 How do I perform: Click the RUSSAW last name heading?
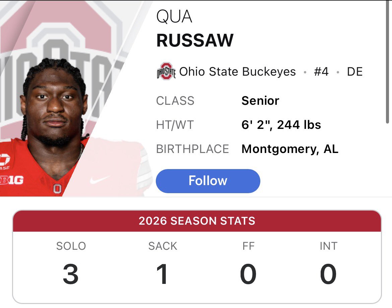click(195, 40)
